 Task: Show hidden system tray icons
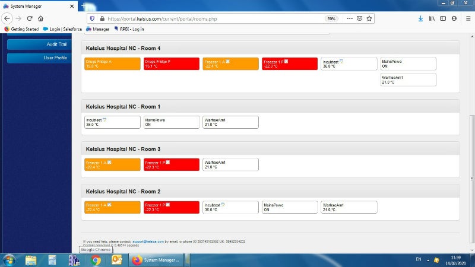tap(427, 260)
